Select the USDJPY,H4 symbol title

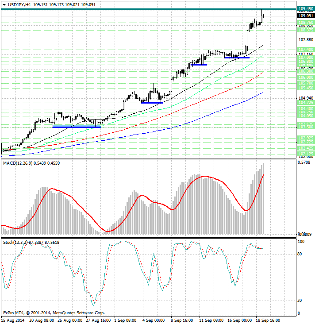tap(19, 4)
